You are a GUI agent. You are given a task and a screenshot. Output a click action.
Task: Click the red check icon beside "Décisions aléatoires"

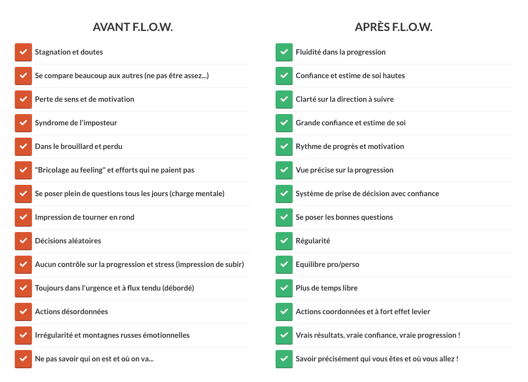click(x=23, y=241)
